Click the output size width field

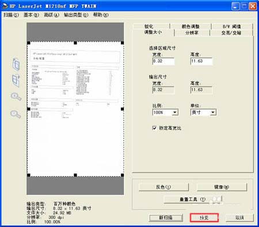(x=163, y=90)
